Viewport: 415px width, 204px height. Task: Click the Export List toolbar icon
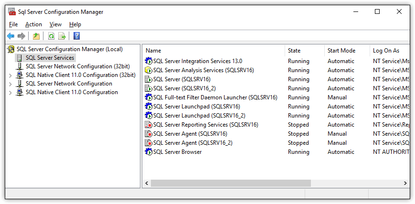coord(62,36)
